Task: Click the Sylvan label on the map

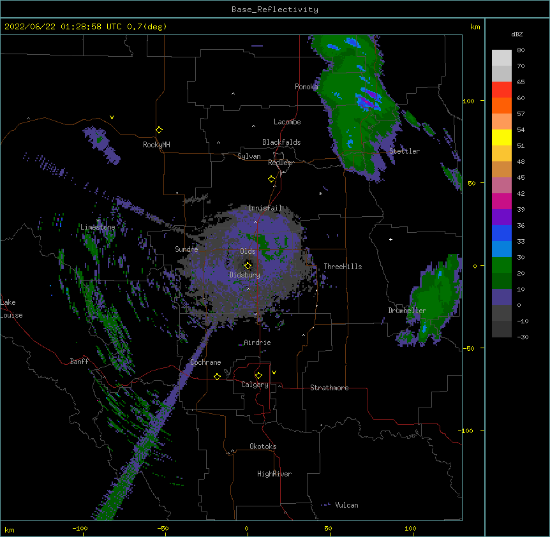Action: (249, 156)
